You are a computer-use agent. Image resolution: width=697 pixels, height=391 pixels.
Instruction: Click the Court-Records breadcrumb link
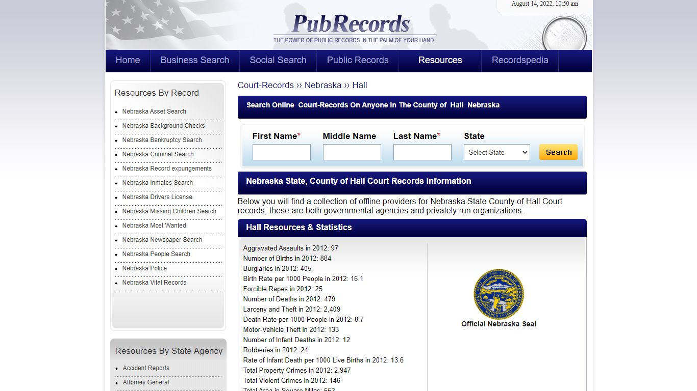pos(266,85)
